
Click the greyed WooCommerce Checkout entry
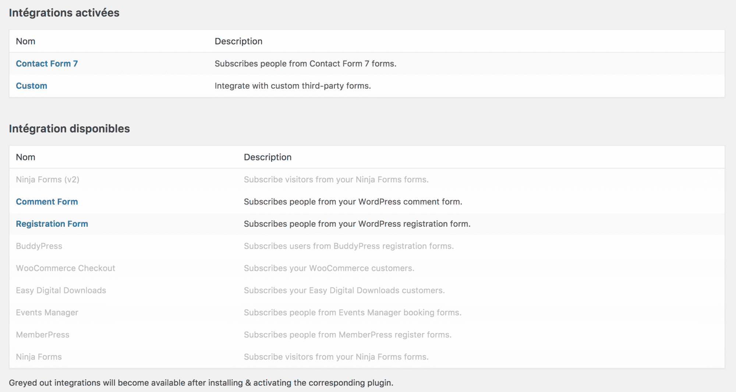pos(66,268)
